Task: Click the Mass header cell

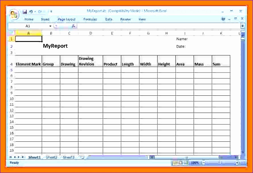Action: [203, 61]
